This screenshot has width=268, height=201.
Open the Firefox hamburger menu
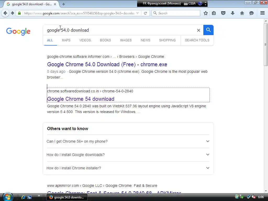coord(263,13)
